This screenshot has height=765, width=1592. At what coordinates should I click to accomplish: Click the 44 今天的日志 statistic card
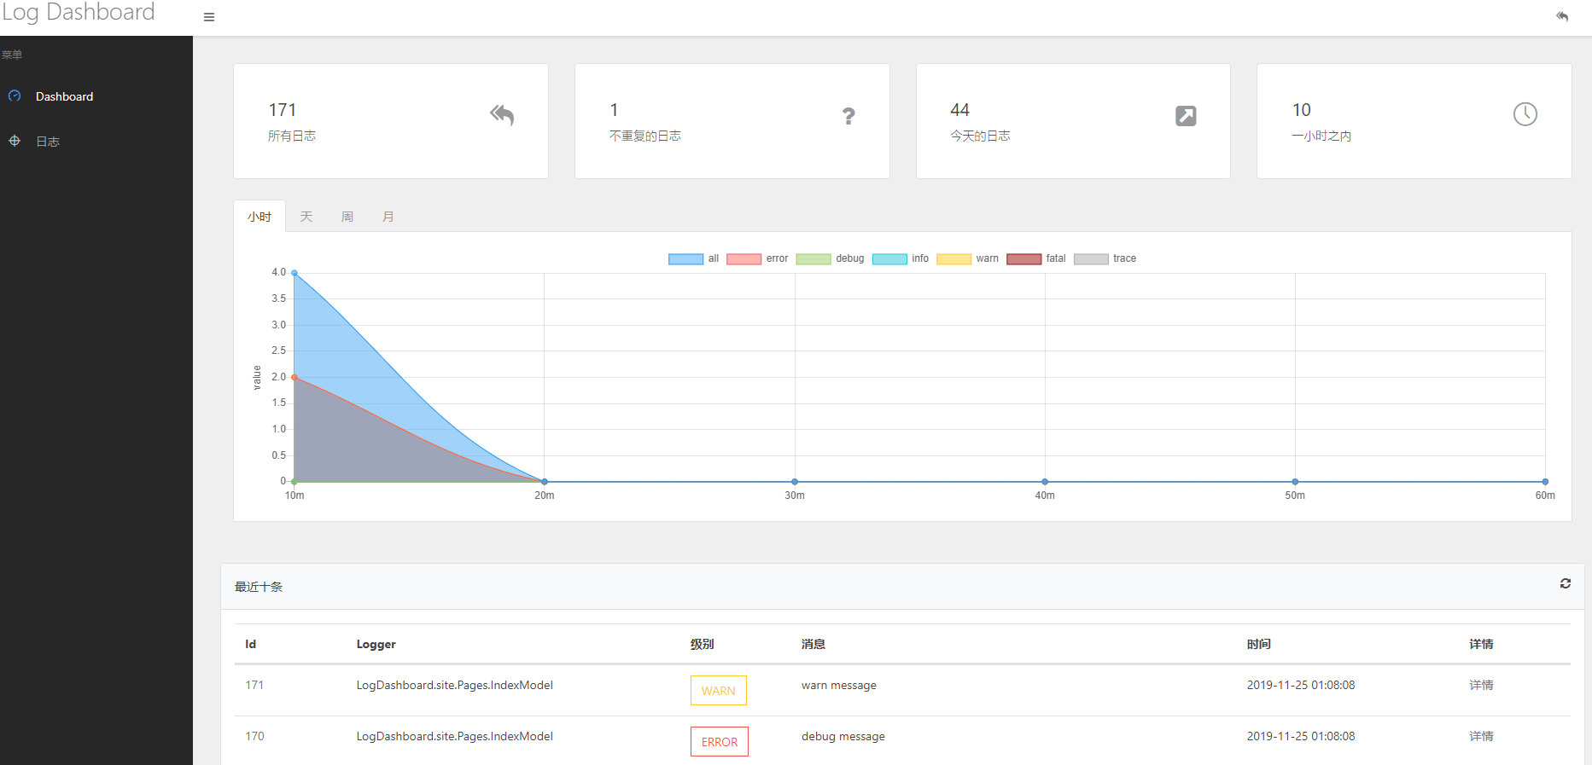pyautogui.click(x=1073, y=121)
